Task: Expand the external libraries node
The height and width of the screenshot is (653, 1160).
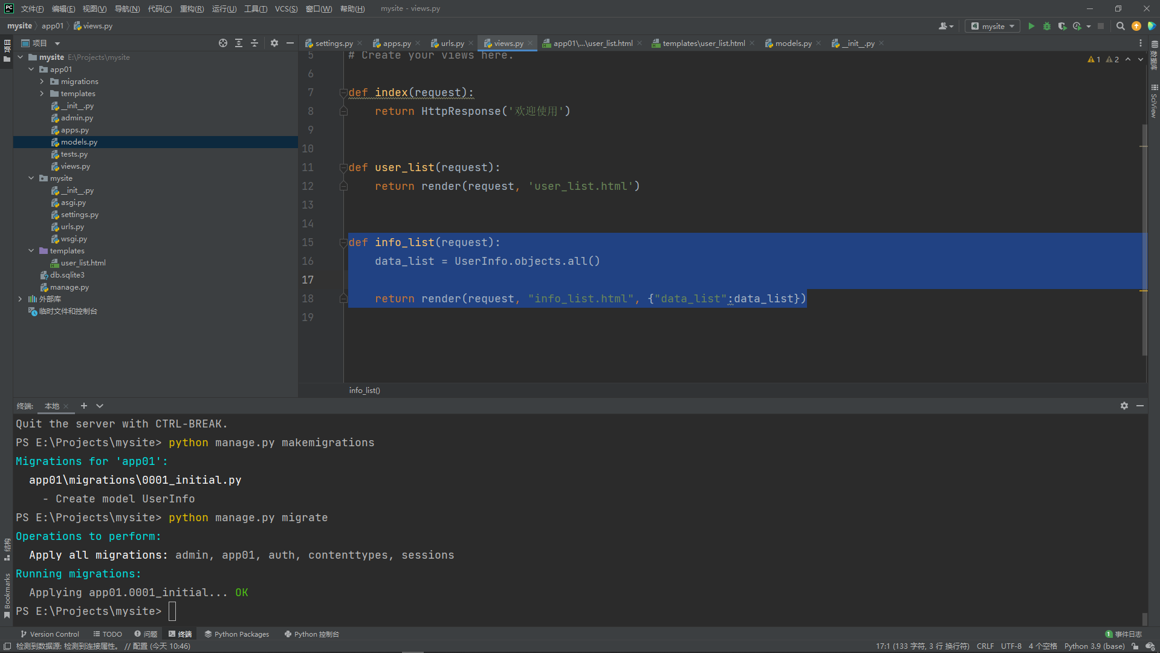Action: tap(20, 299)
